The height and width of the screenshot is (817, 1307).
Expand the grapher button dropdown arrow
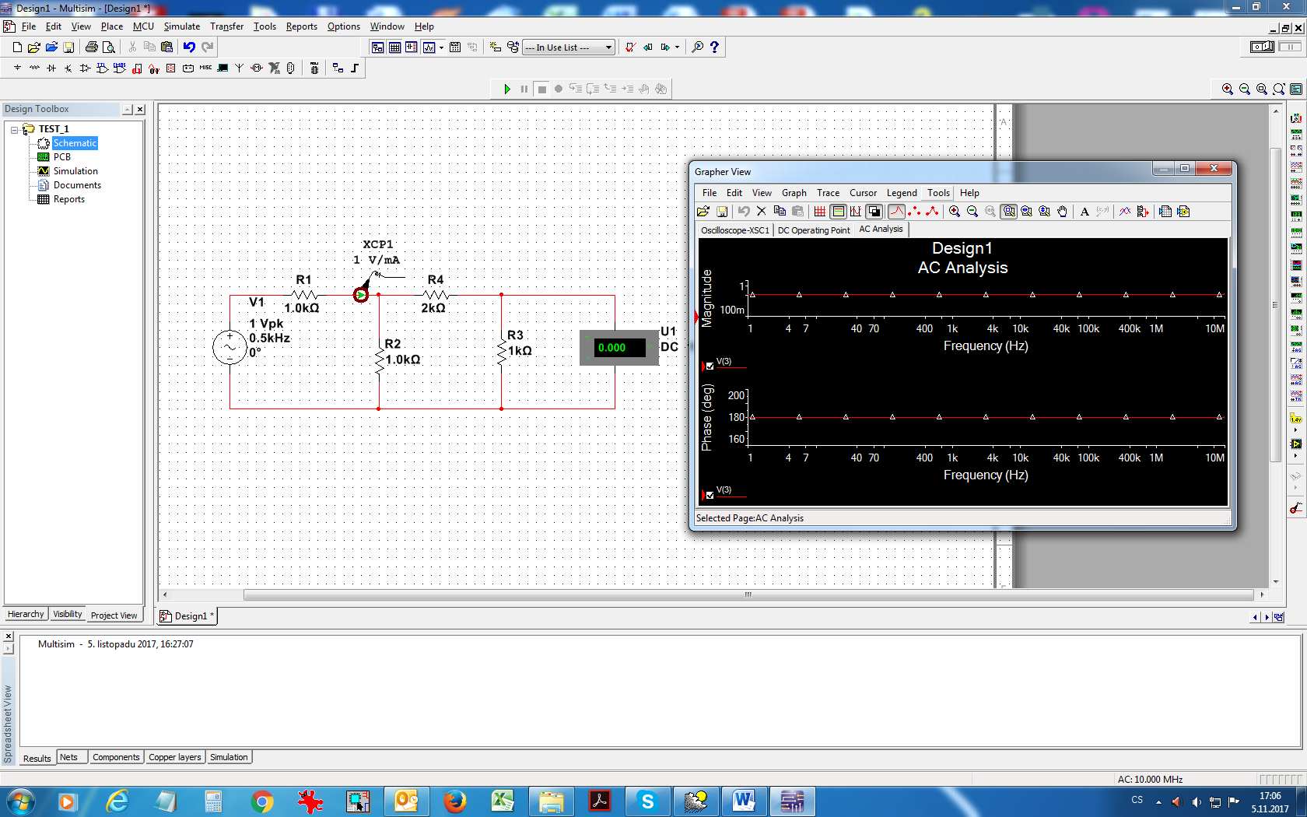click(441, 47)
